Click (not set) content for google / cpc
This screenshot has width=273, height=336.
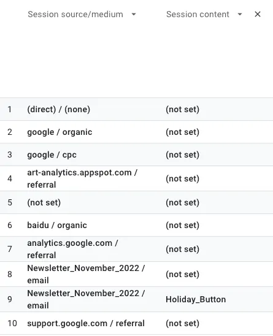(182, 155)
